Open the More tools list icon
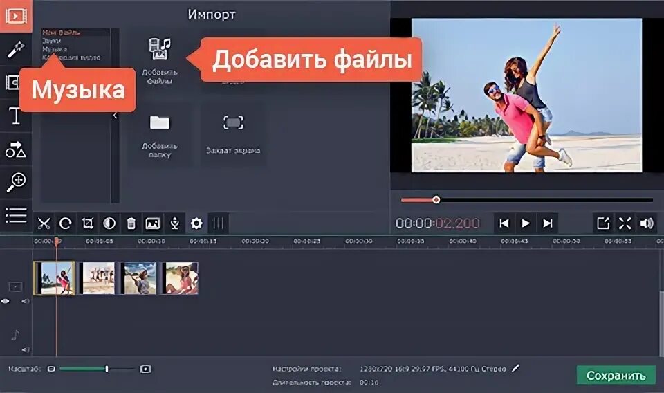664x393 pixels. point(16,215)
